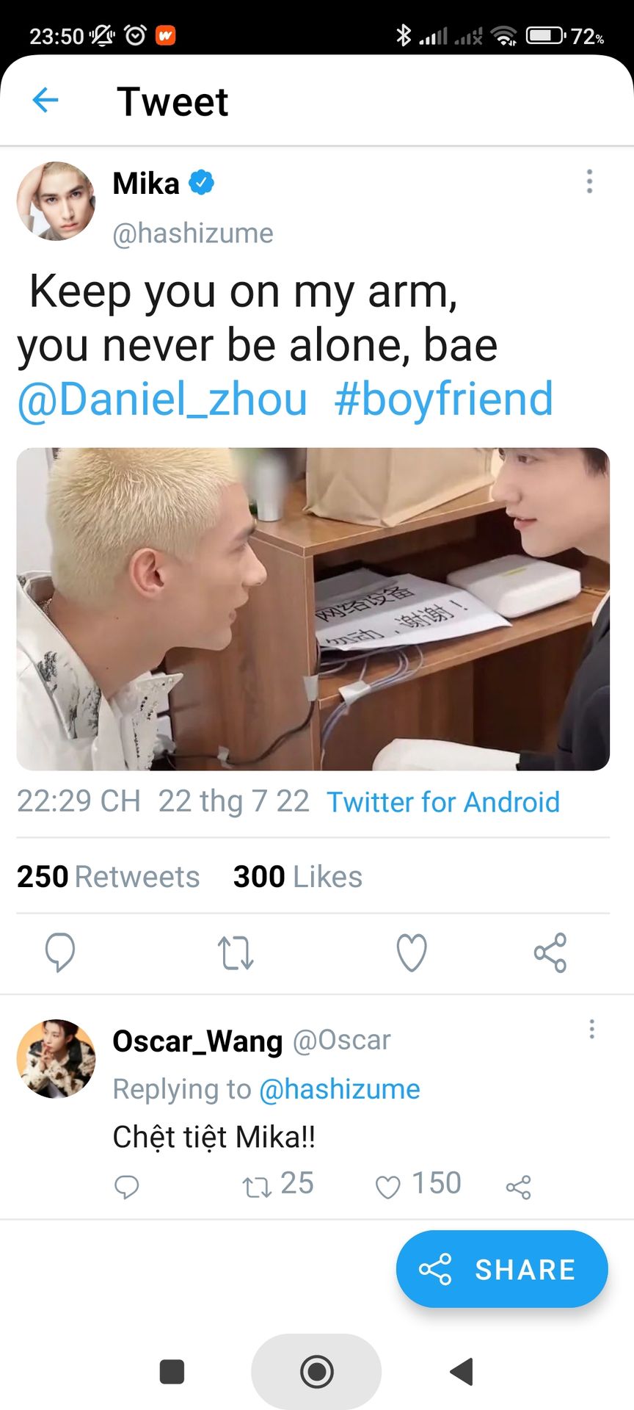Tap the blue SHARE floating button
This screenshot has width=634, height=1410.
tap(502, 1269)
